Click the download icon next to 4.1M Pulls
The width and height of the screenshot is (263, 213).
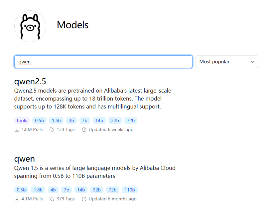(17, 199)
